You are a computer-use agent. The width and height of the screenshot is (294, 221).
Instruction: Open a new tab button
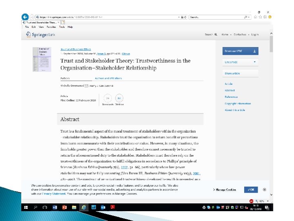pyautogui.click(x=63, y=23)
